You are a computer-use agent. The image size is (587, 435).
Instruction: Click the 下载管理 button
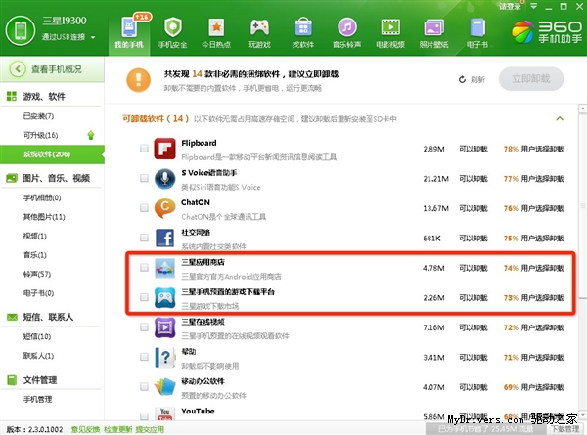point(565,429)
